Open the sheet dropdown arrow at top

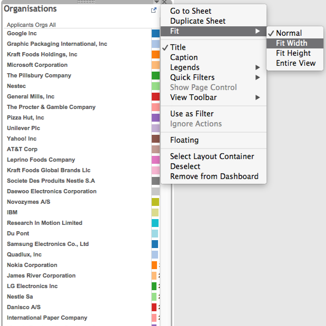click(156, 2)
